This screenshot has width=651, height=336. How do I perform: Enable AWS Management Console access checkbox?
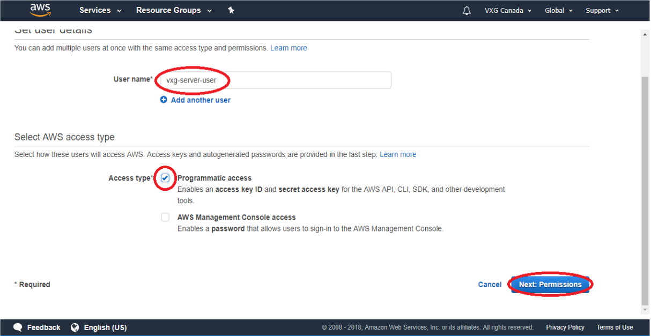[x=165, y=218]
